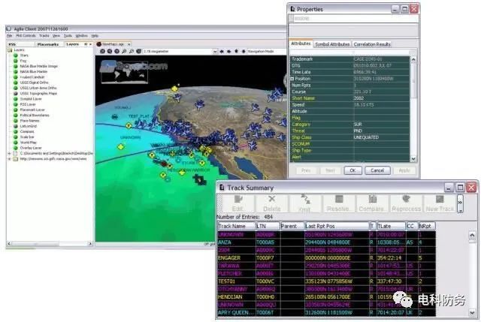Click the Resolve track icon
The width and height of the screenshot is (481, 322).
[x=339, y=203]
